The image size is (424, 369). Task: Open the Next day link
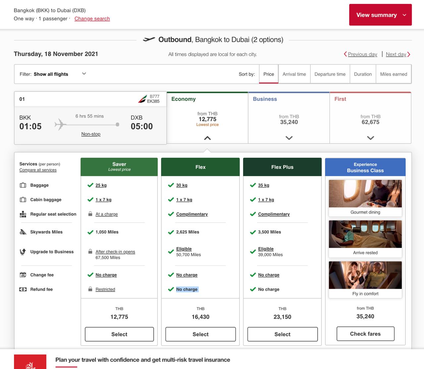[396, 54]
